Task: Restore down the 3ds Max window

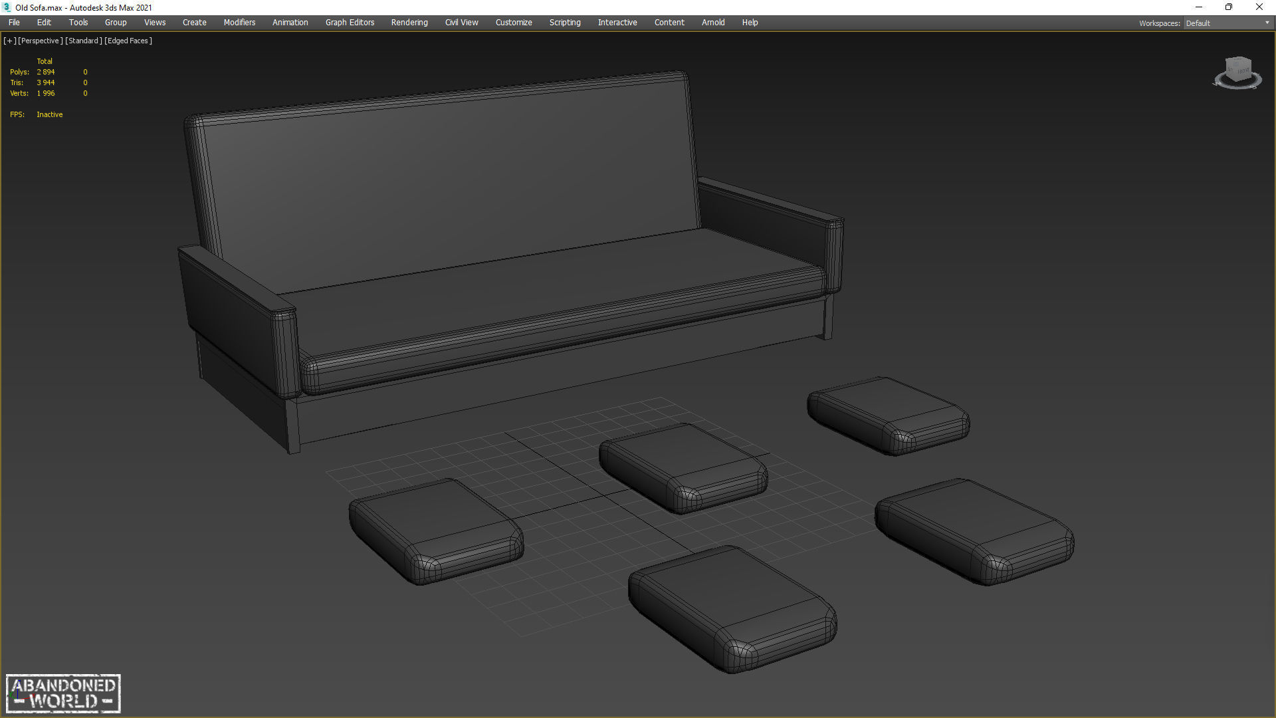Action: coord(1229,7)
